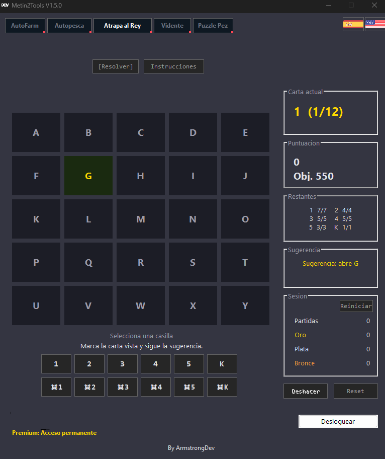Click the "1 (1/12)" current card text
The width and height of the screenshot is (385, 459).
318,112
